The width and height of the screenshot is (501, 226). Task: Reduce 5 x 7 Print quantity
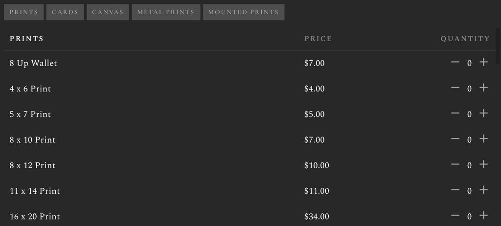(x=455, y=113)
